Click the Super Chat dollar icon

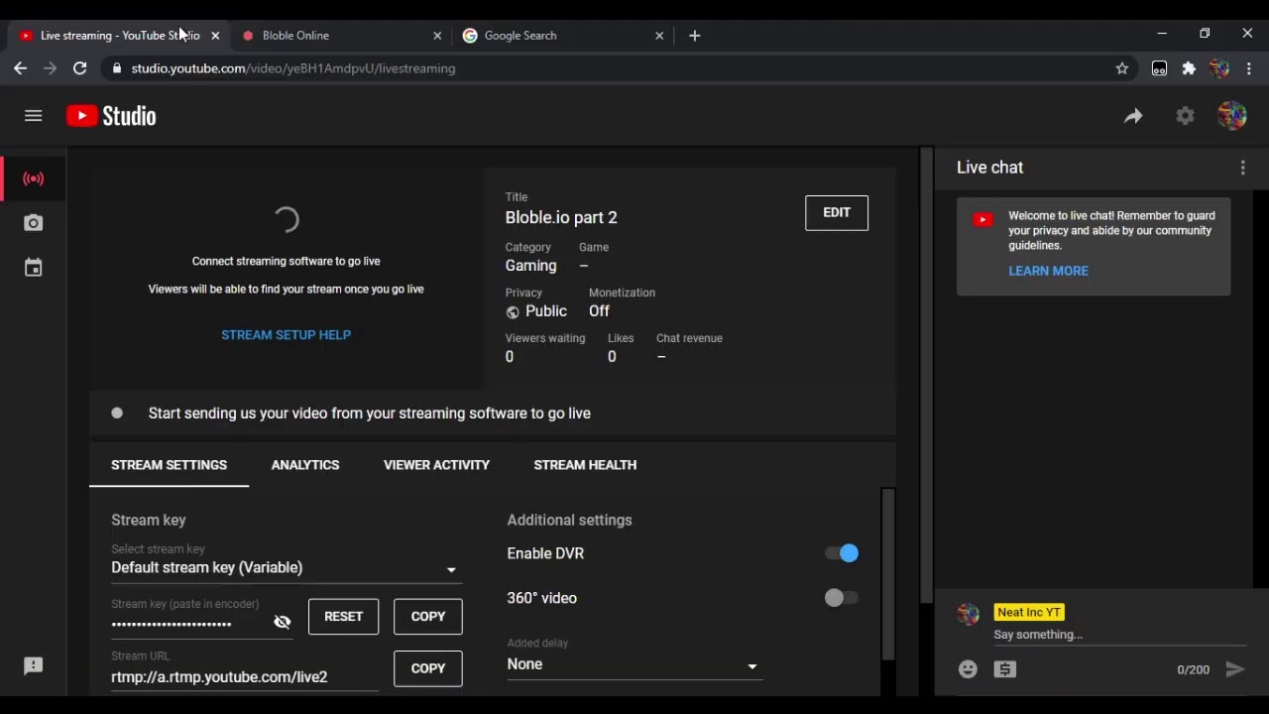coord(1005,669)
